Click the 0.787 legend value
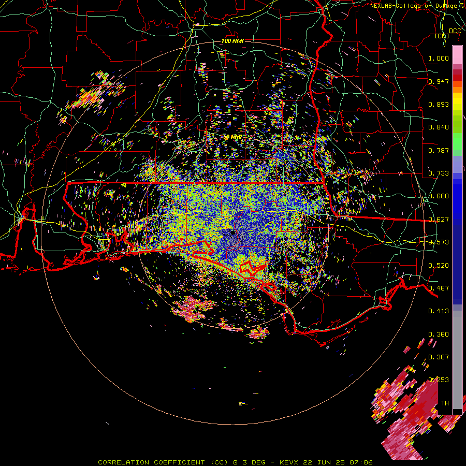Viewport: 466px width, 466px height. (x=439, y=150)
